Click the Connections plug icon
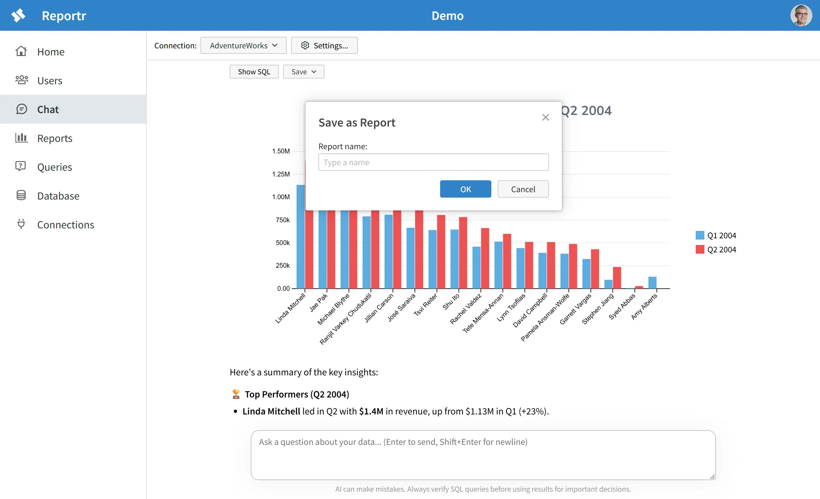Viewport: 820px width, 499px height. 21,224
